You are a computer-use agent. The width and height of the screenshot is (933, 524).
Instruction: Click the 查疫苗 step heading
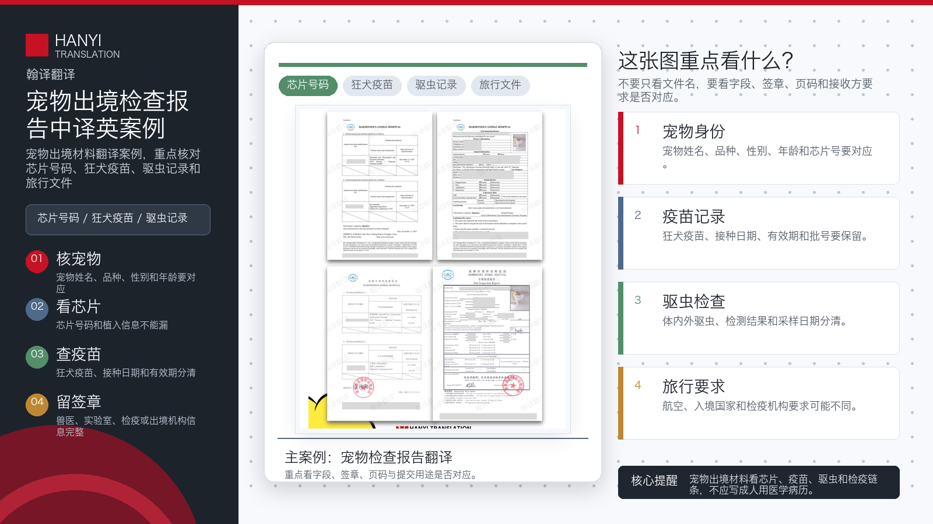point(79,354)
